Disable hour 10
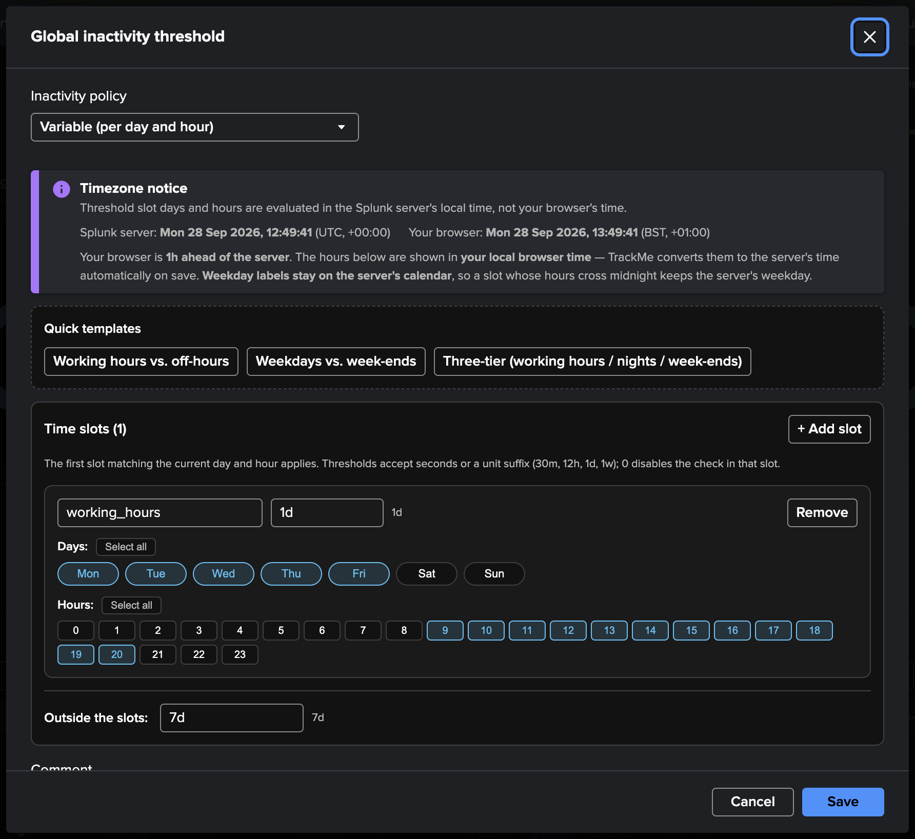The height and width of the screenshot is (839, 915). (486, 630)
